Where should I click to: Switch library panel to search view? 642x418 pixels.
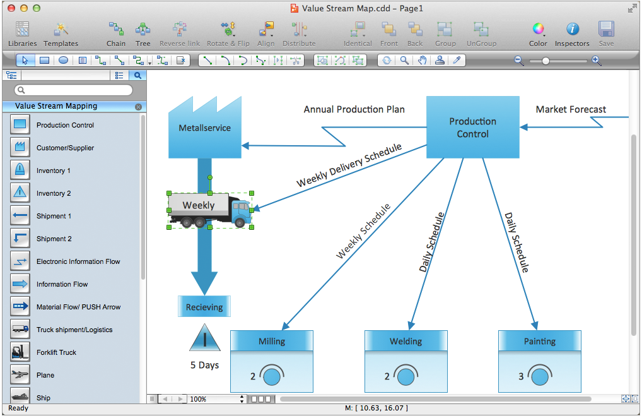pyautogui.click(x=137, y=75)
